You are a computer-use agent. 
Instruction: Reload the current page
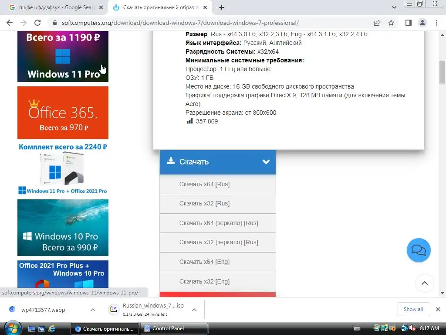(37, 23)
